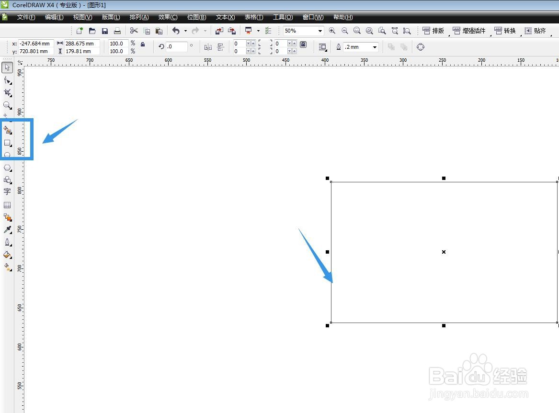The height and width of the screenshot is (413, 559).
Task: Select the Basic Shapes tool
Action: click(7, 180)
